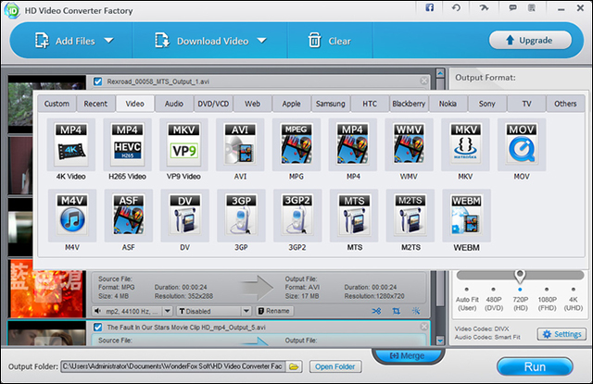Browse output folder with folder icon
This screenshot has height=384, width=593.
pyautogui.click(x=294, y=366)
